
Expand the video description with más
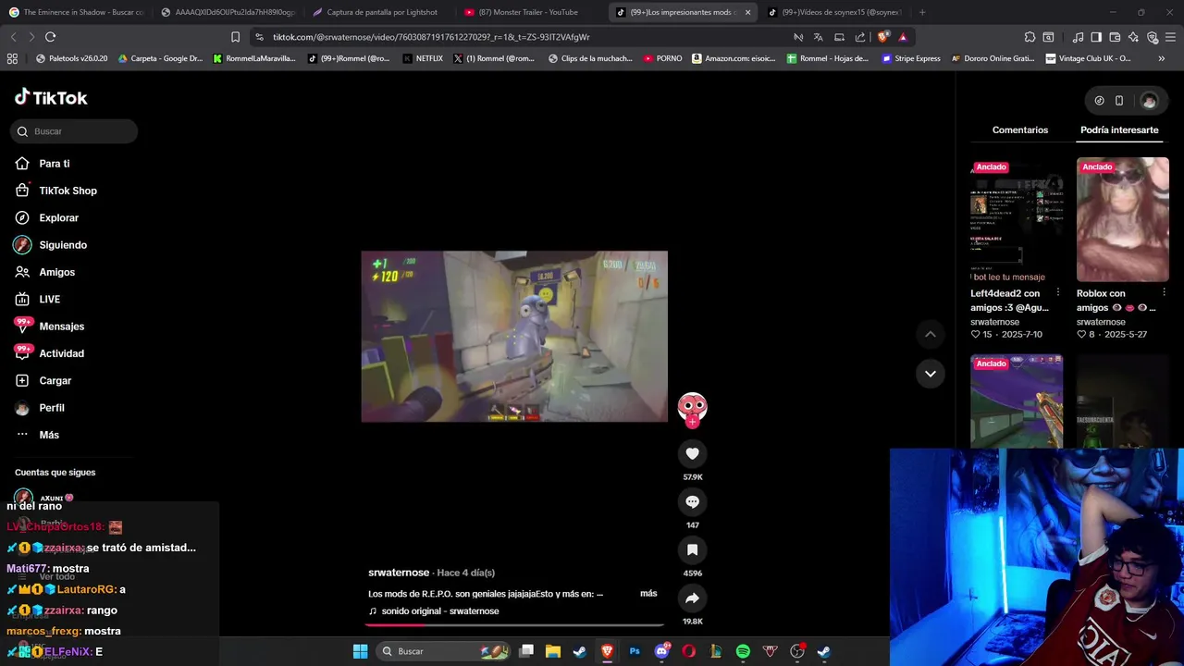tap(648, 594)
